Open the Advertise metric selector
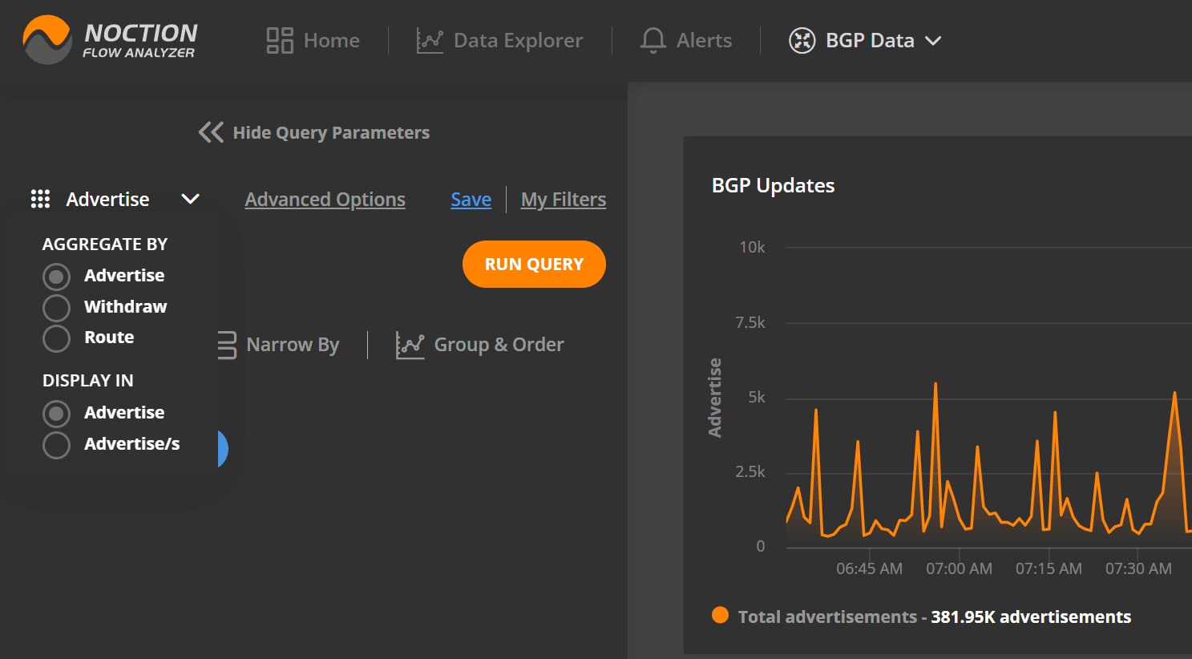Viewport: 1192px width, 659px height. 115,199
